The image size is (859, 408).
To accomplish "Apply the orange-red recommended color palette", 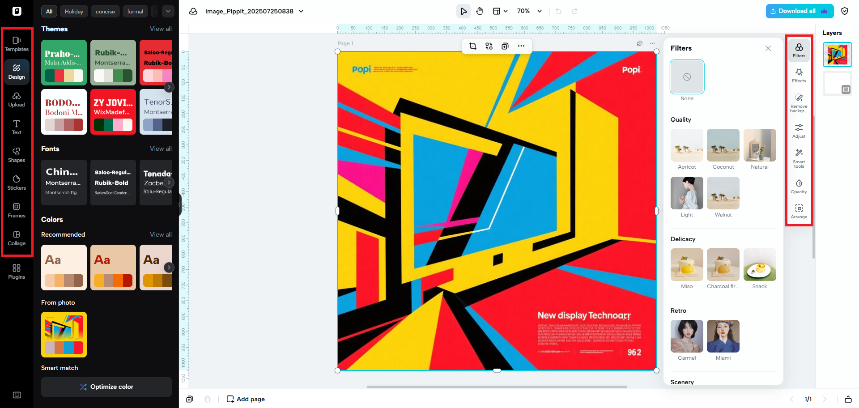I will pyautogui.click(x=113, y=268).
